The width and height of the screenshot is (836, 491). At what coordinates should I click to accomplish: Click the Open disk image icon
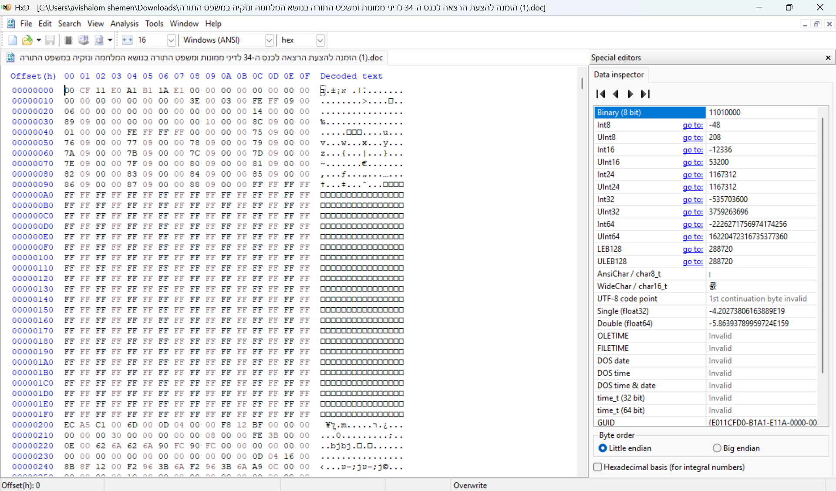click(99, 40)
